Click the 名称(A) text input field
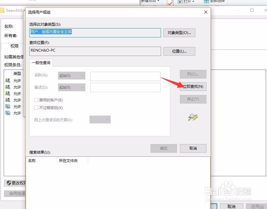Screen dimensions: 267x209 pyautogui.click(x=125, y=76)
